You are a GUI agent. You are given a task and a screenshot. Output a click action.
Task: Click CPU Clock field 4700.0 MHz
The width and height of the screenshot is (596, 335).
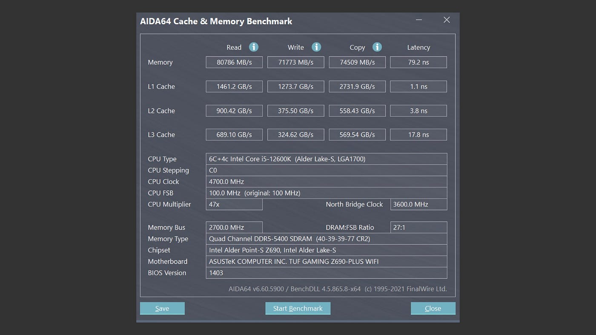[327, 182]
